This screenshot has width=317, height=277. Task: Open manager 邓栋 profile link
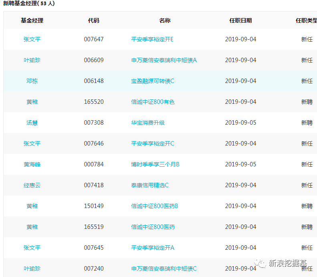[32, 81]
